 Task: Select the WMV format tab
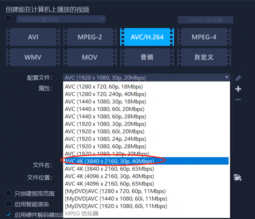pos(33,57)
